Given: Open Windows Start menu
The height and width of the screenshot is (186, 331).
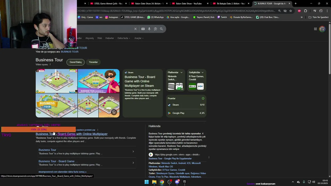Looking at the screenshot, I should pos(147,182).
